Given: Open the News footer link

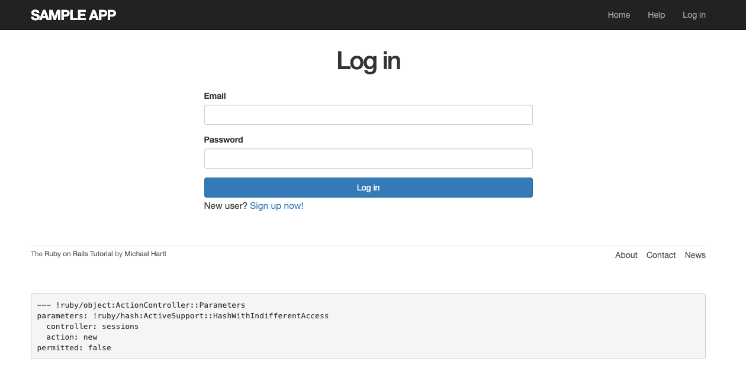Looking at the screenshot, I should tap(695, 255).
